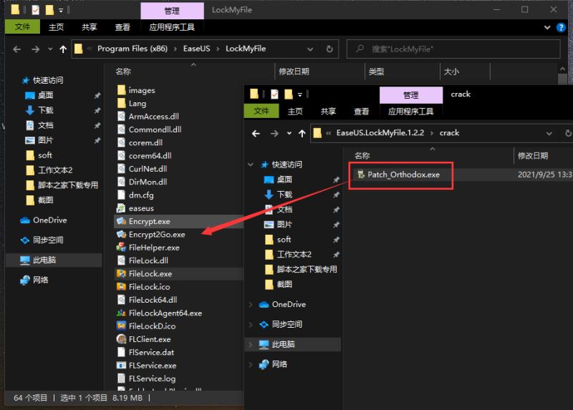The height and width of the screenshot is (410, 573).
Task: Open 应用程序工具 tab in LockMyFile window
Action: pyautogui.click(x=172, y=27)
